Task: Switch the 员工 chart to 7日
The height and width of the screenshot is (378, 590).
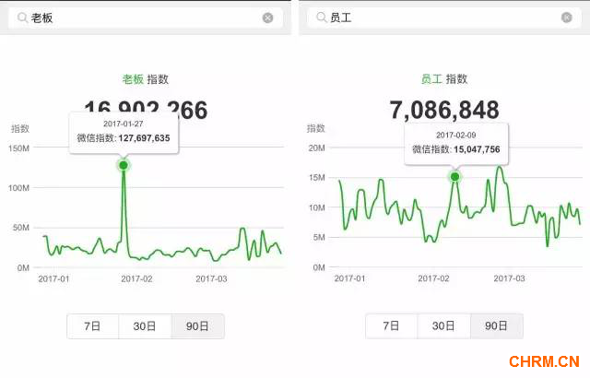Action: (391, 326)
